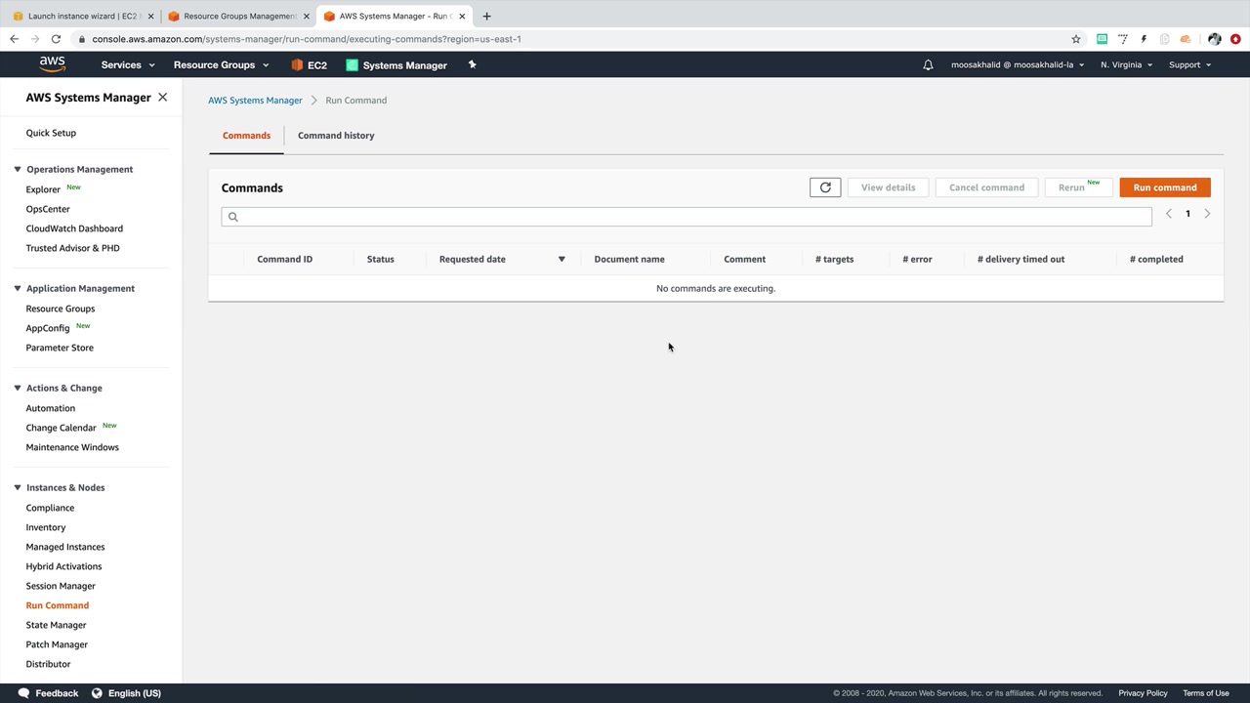Open the Systems Manager shortcut in navbar
This screenshot has width=1250, height=703.
(x=396, y=65)
